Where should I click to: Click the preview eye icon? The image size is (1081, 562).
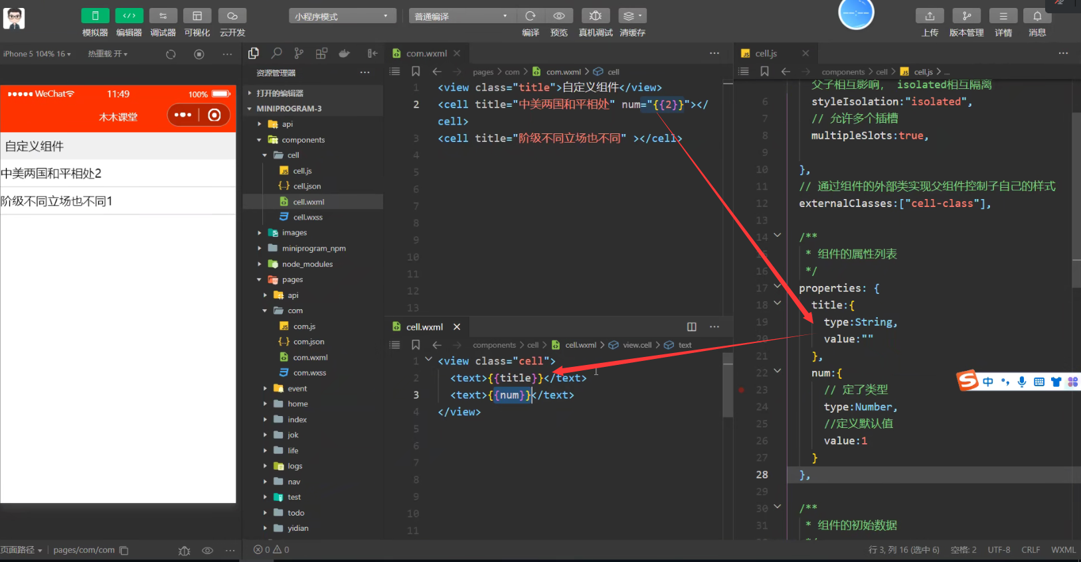(x=559, y=16)
